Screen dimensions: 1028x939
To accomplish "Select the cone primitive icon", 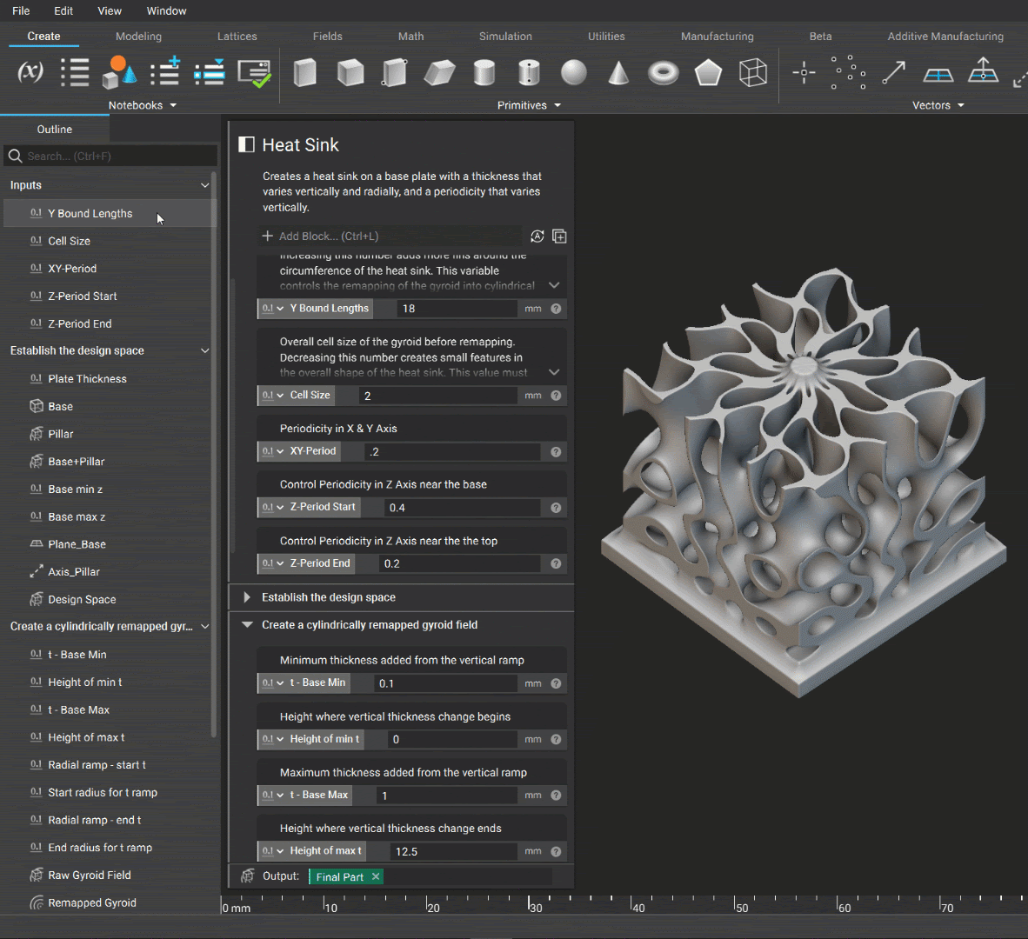I will click(x=618, y=73).
